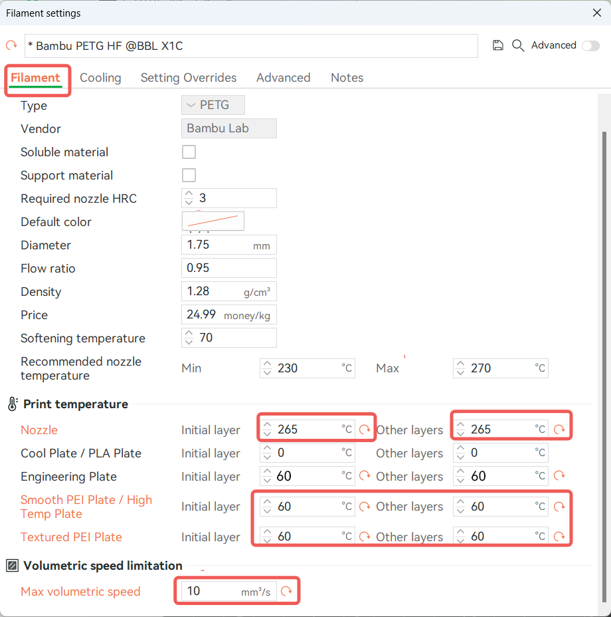Close the Filament settings dialog
Image resolution: width=611 pixels, height=617 pixels.
(x=597, y=13)
